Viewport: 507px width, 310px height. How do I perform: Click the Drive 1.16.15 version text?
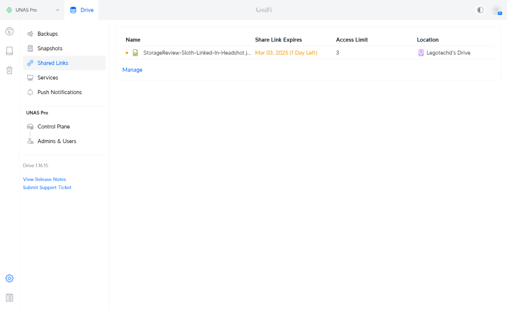pos(36,166)
